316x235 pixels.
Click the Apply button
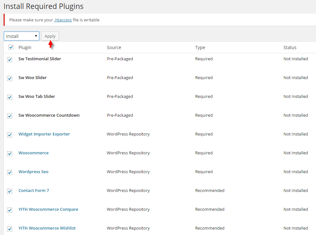pos(50,36)
